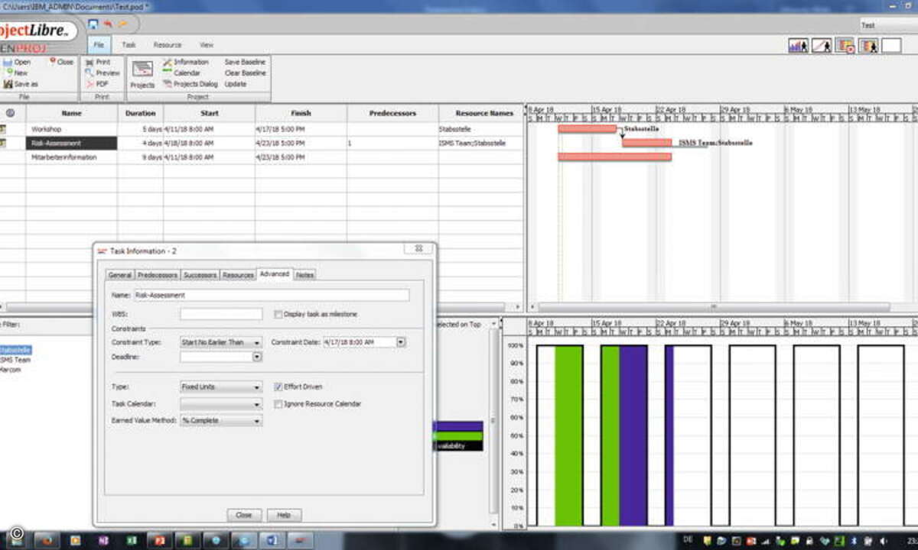918x550 pixels.
Task: Open the Earned Value Method dropdown
Action: point(221,420)
